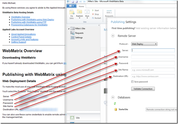The height and width of the screenshot is (124, 178).
Task: Open the WebMatrix application menu button
Action: pyautogui.click(x=72, y=6)
